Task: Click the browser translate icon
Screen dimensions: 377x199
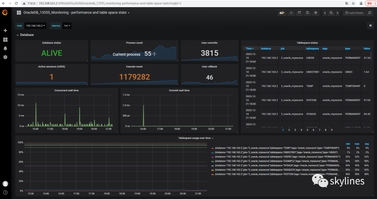Action: 347,3
